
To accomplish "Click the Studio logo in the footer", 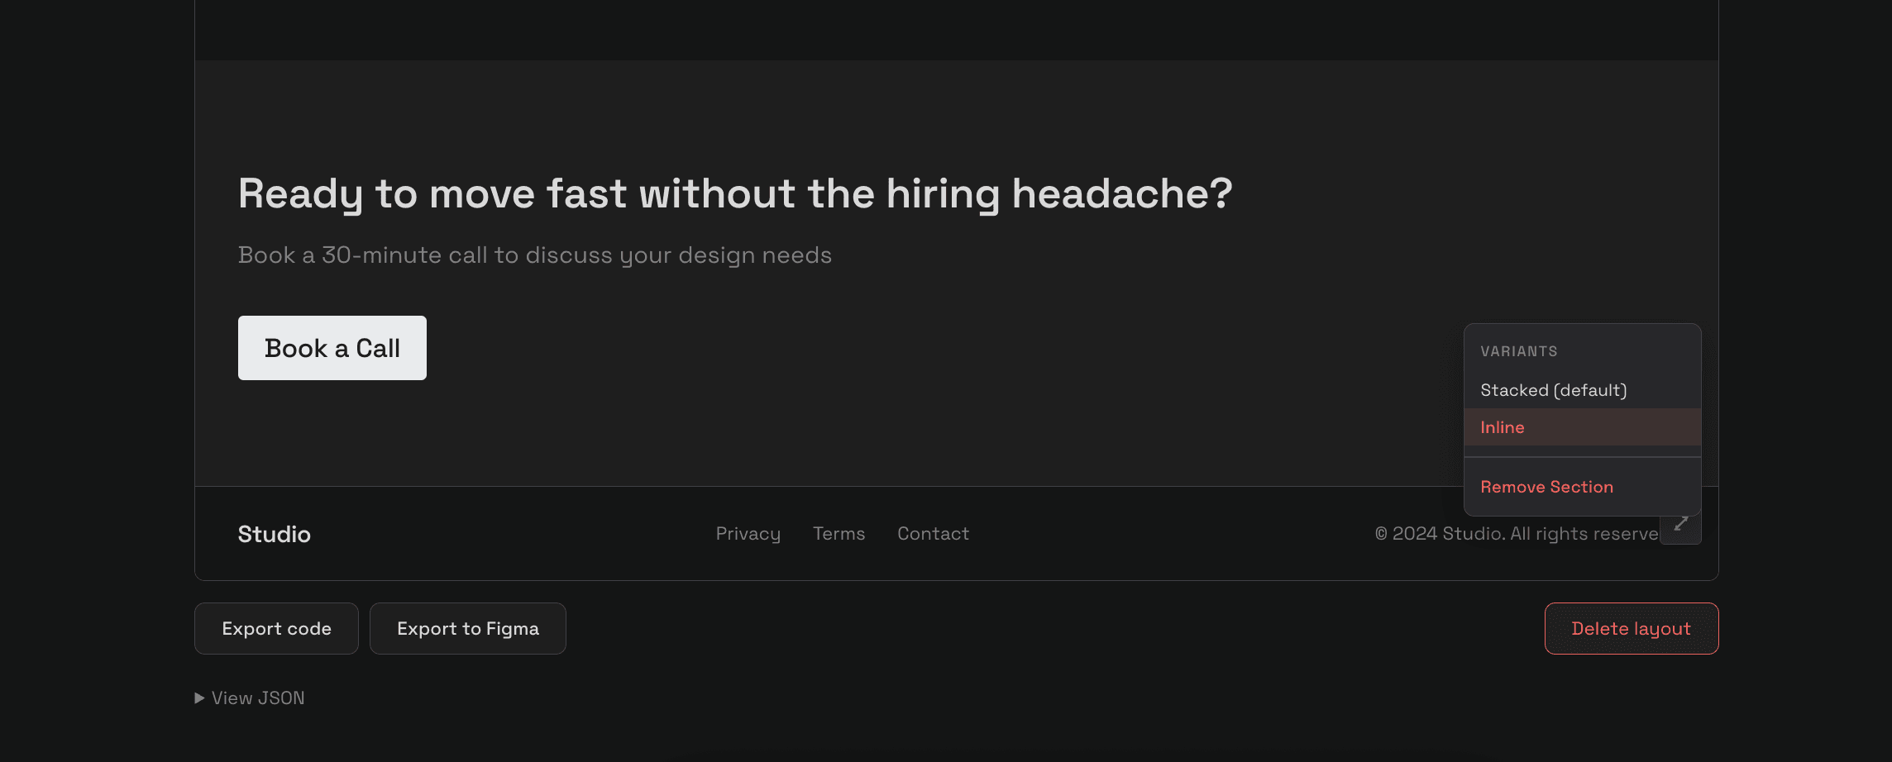I will (275, 535).
